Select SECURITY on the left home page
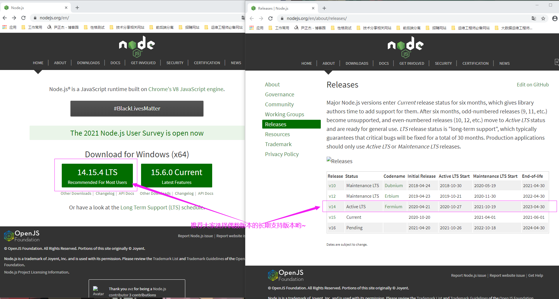Image resolution: width=559 pixels, height=299 pixels. point(175,63)
